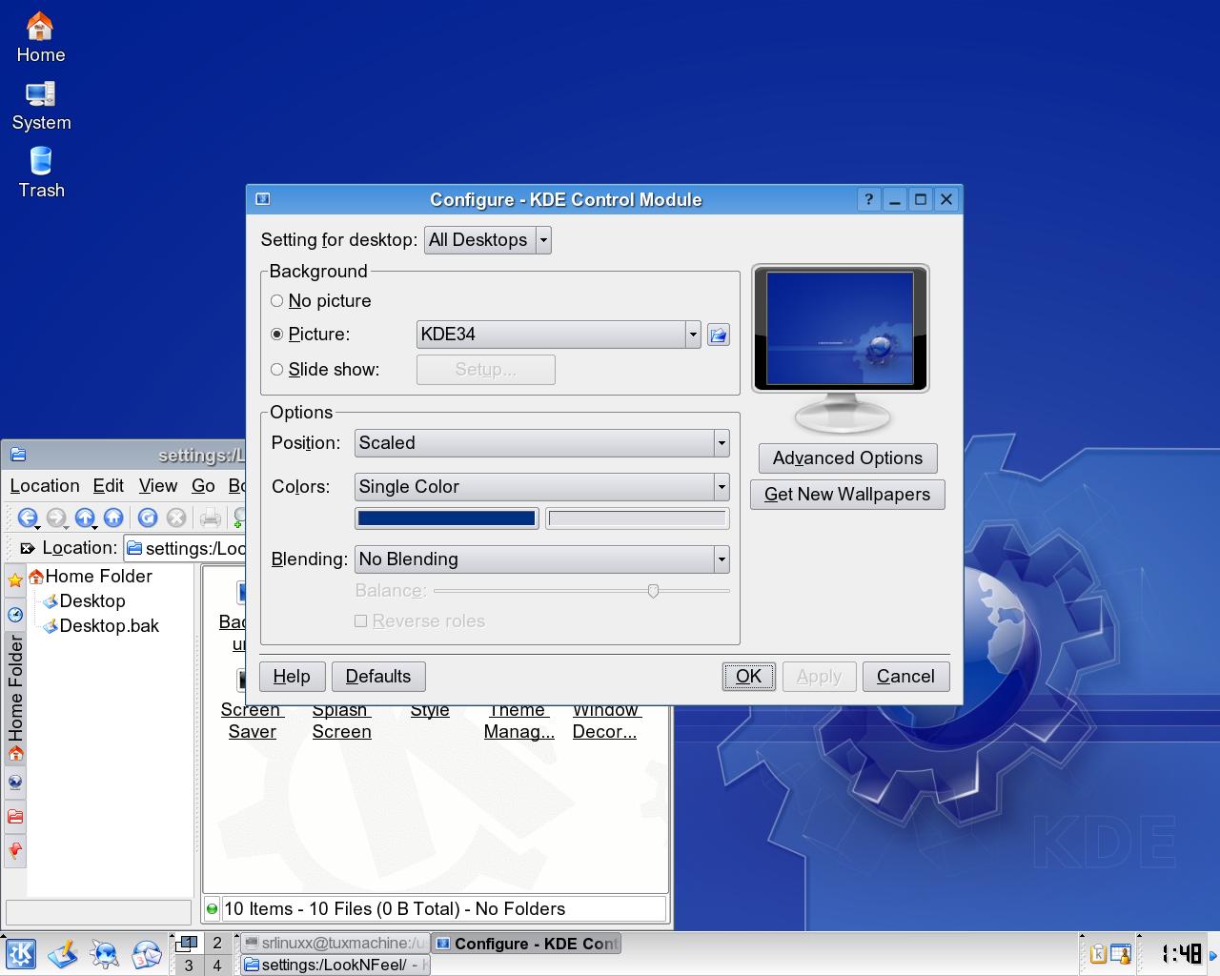Image resolution: width=1220 pixels, height=976 pixels.
Task: Open the Location menu in Konqueror
Action: (45, 486)
